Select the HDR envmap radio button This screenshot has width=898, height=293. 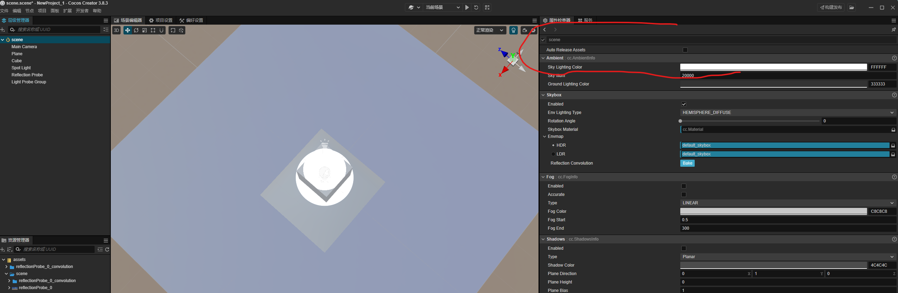pyautogui.click(x=553, y=145)
